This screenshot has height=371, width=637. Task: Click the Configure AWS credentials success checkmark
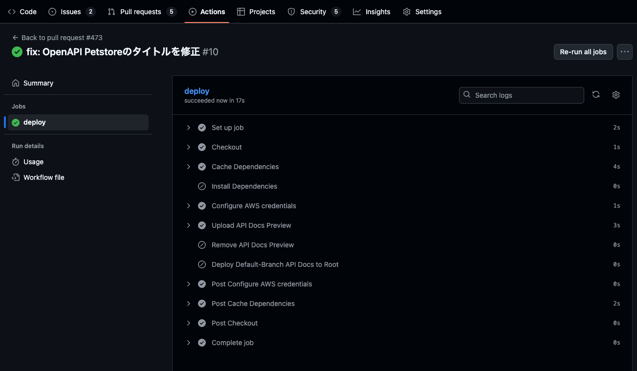coord(202,206)
